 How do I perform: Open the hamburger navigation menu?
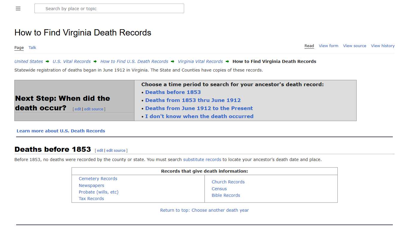pyautogui.click(x=18, y=8)
